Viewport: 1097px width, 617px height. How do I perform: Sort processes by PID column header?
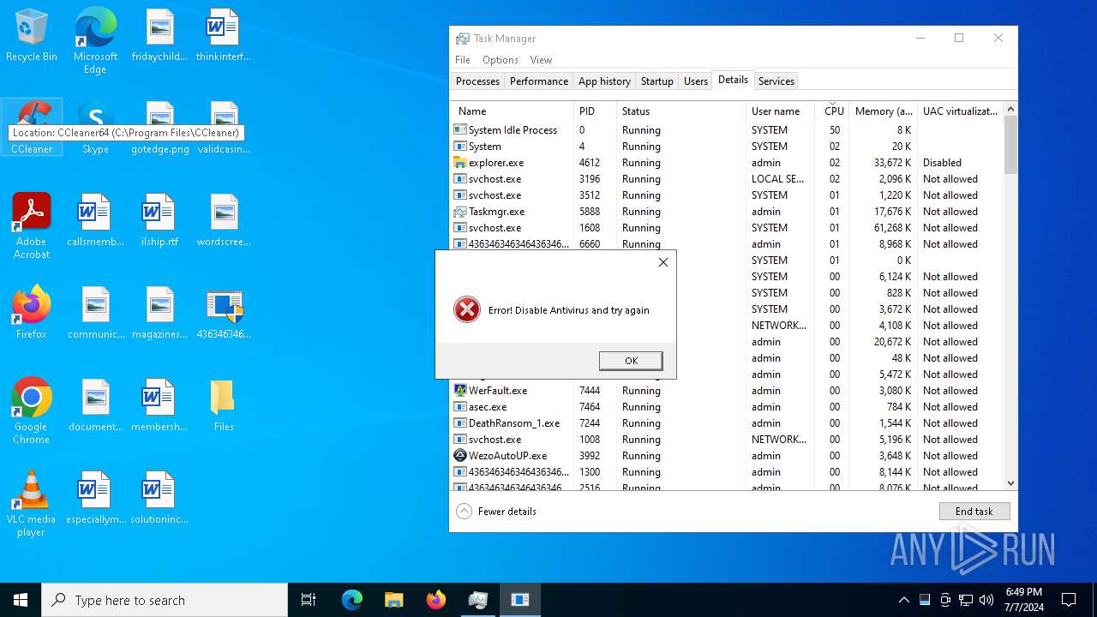[595, 111]
